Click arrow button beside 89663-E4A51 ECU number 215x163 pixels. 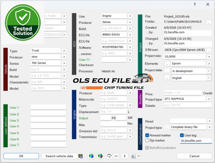click(x=130, y=35)
